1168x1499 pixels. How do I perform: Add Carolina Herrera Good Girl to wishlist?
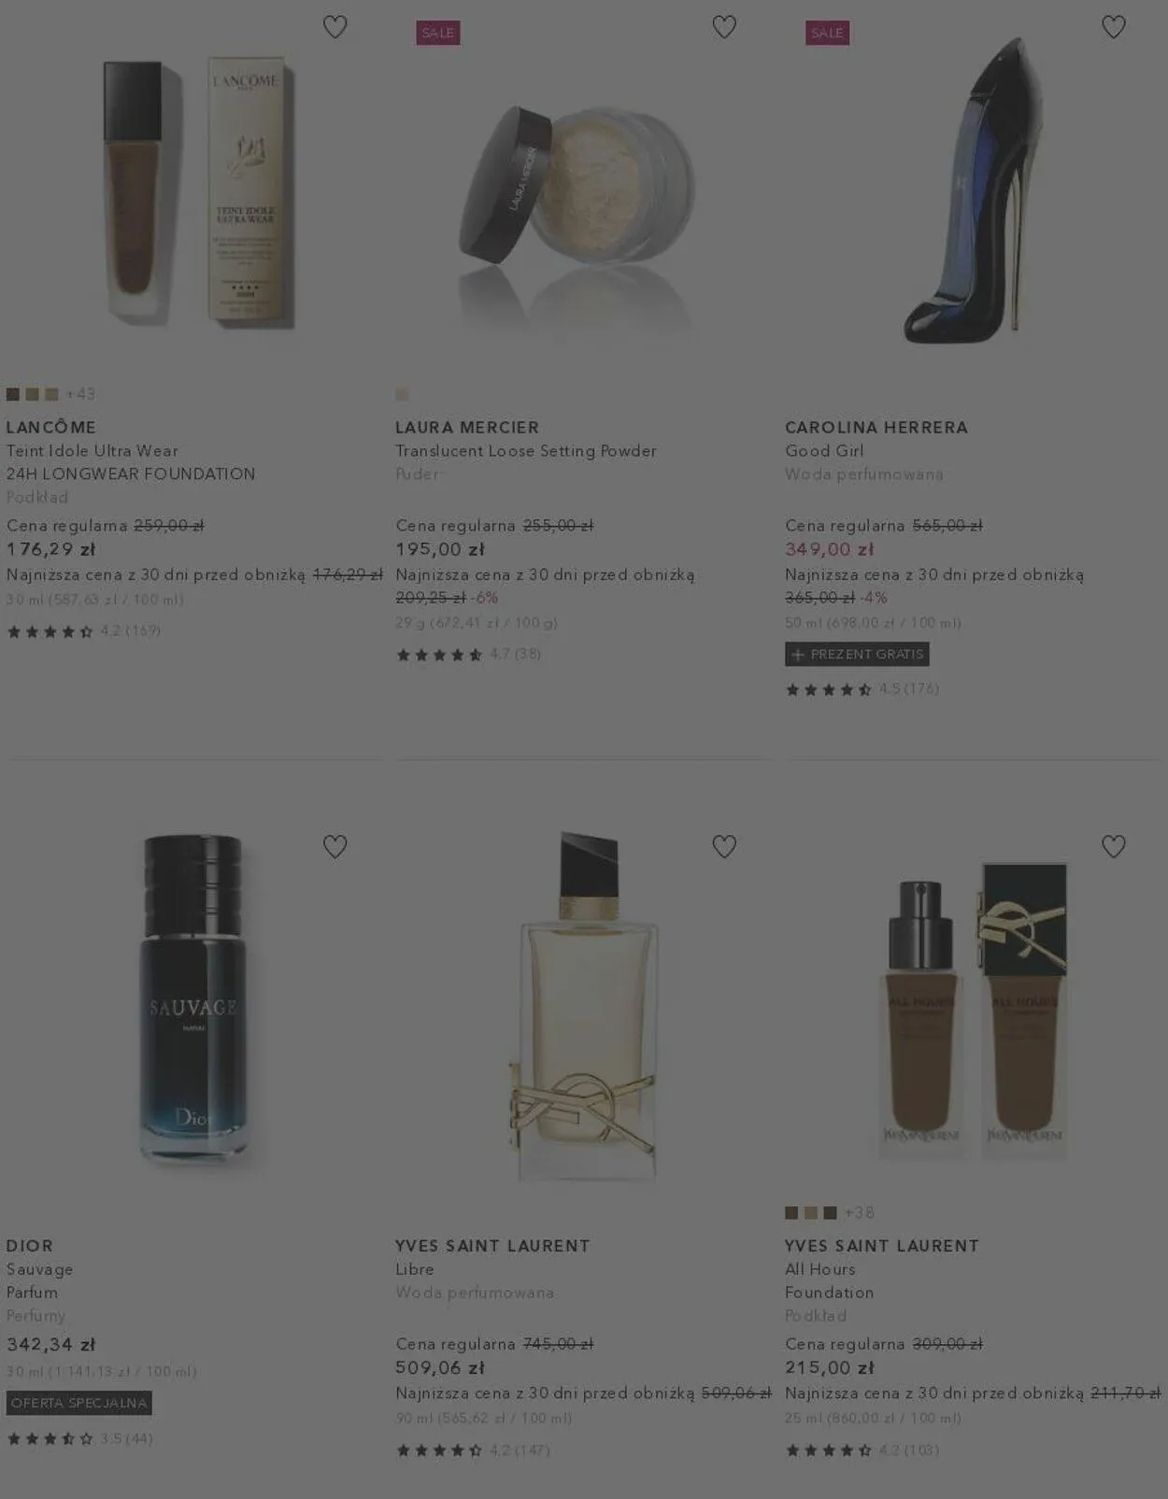click(x=1113, y=27)
